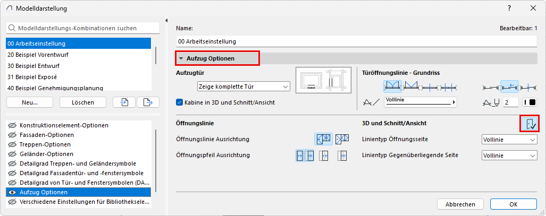Viewport: 546px width, 216px height.
Task: Click the combinations list scrollbar
Action: 156,55
